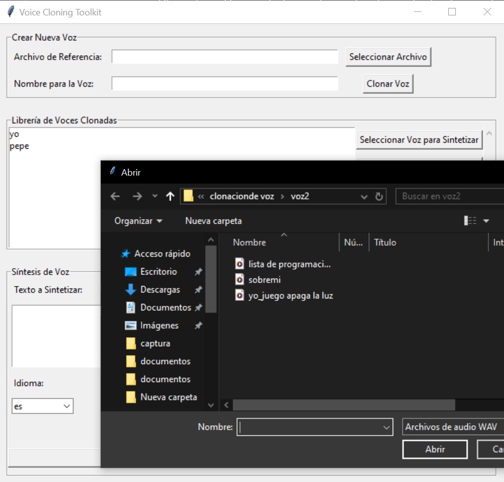Click the Texto a Sintetizar text area
This screenshot has height=482, width=504.
pos(56,336)
